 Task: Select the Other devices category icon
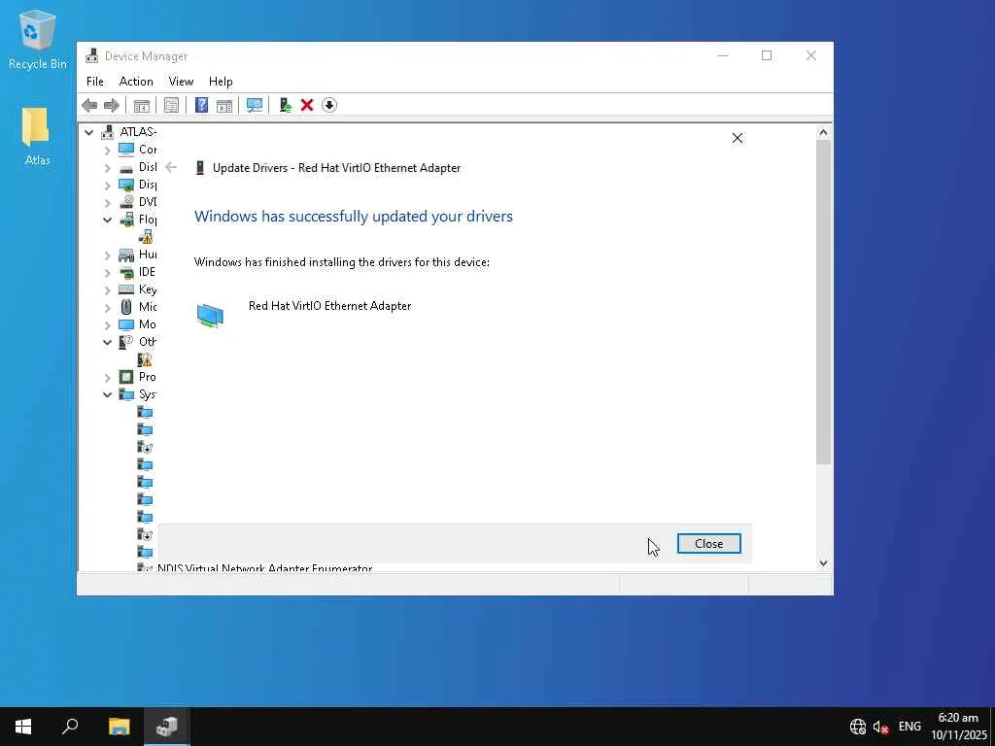tap(126, 342)
